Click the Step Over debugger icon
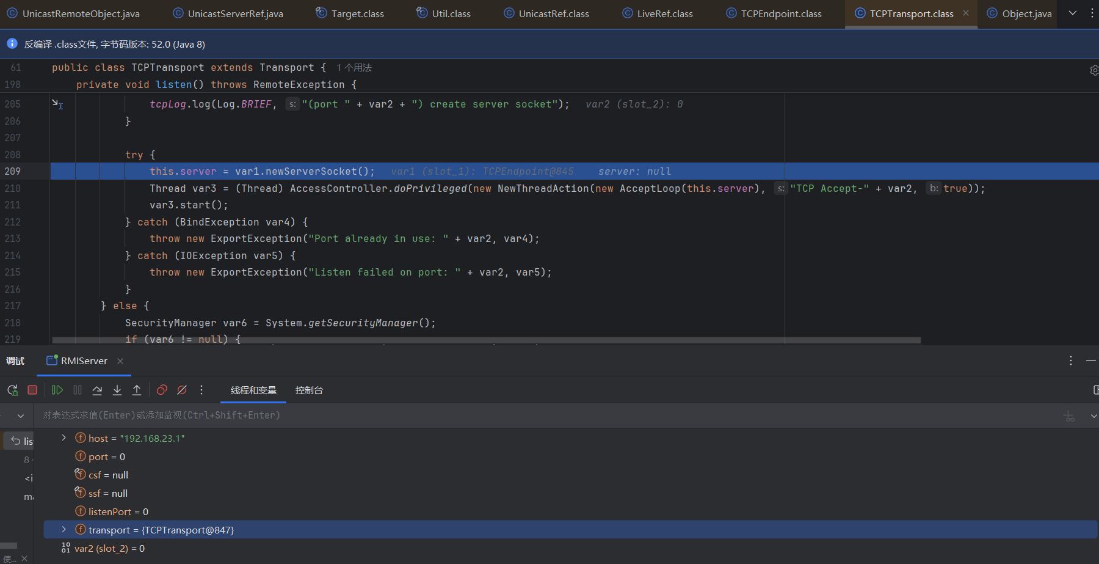Viewport: 1099px width, 564px height. point(97,390)
